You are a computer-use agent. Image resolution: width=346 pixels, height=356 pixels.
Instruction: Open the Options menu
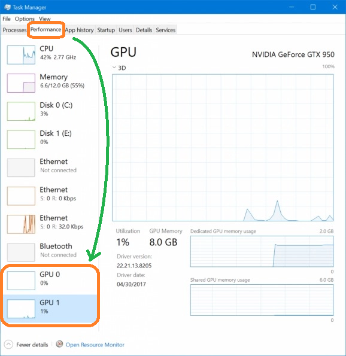pyautogui.click(x=25, y=19)
